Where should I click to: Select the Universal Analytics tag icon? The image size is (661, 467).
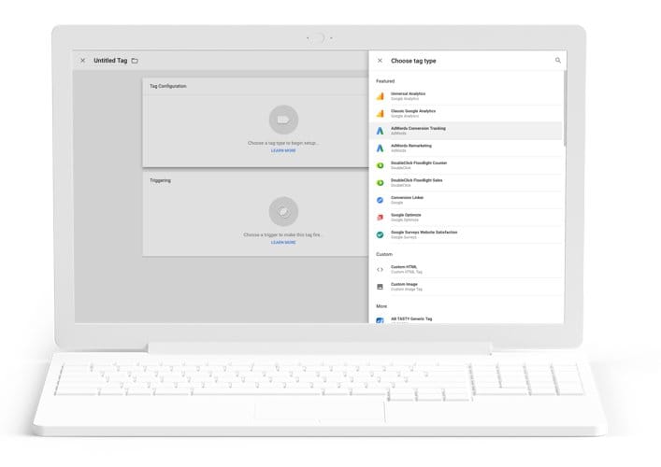coord(381,96)
